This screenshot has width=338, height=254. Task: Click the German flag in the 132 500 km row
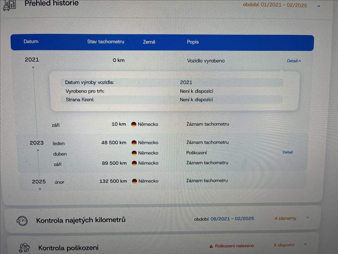pyautogui.click(x=134, y=181)
